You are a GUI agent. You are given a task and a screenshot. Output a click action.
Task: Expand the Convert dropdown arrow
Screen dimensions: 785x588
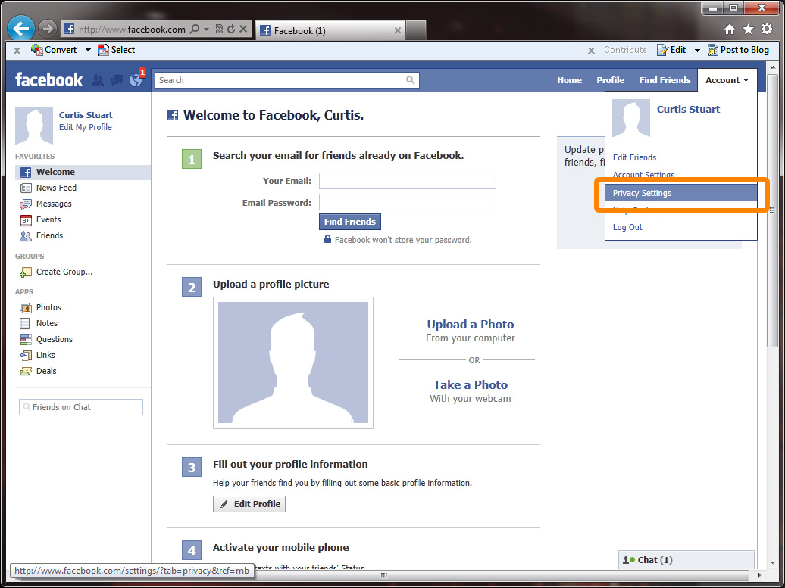[x=88, y=50]
